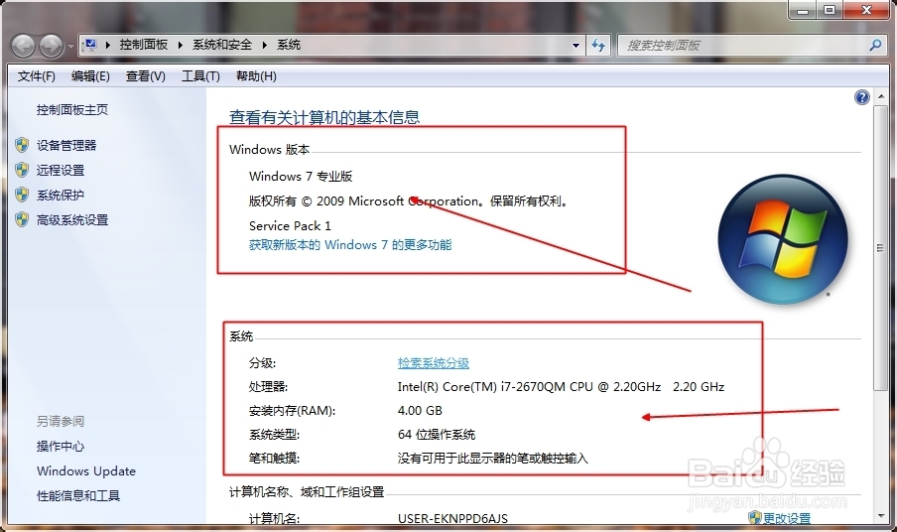Open the 帮助(H) menu
Viewport: 897px width, 532px height.
[256, 76]
